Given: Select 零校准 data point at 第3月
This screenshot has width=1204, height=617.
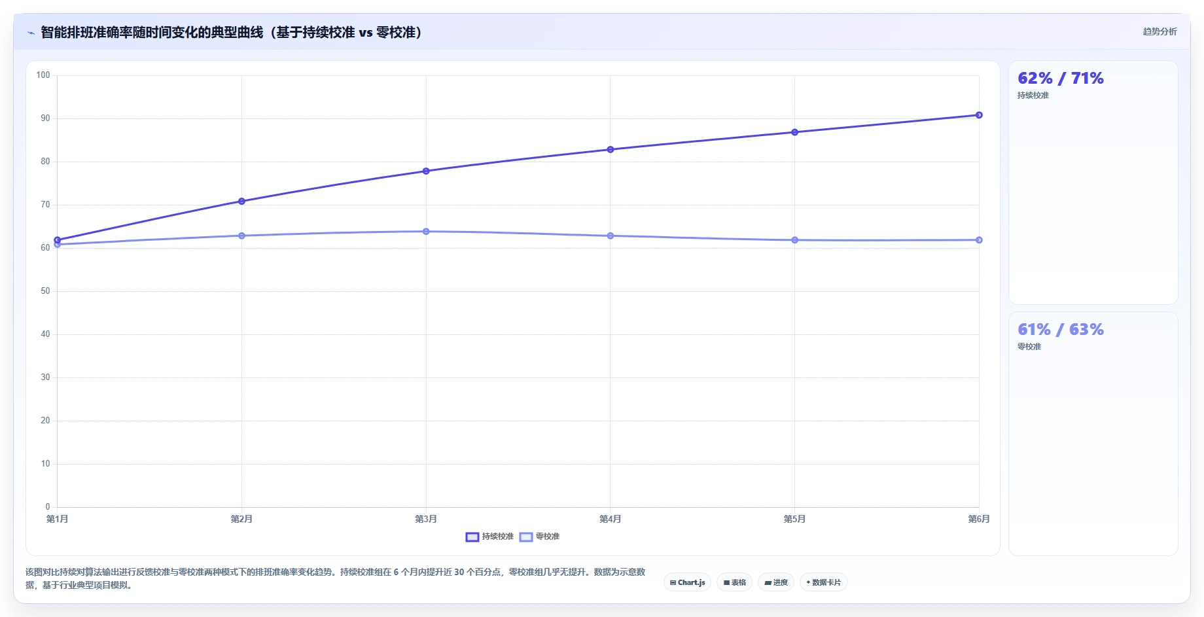Looking at the screenshot, I should (426, 231).
